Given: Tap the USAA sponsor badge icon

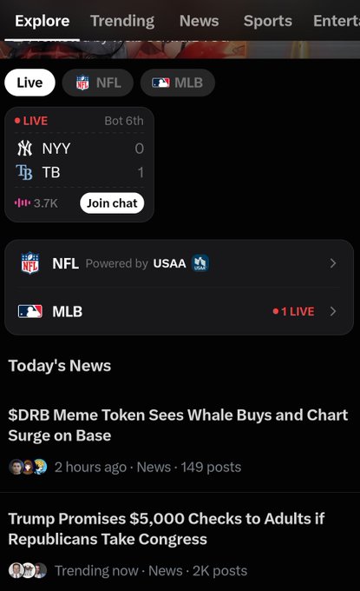Looking at the screenshot, I should [x=200, y=263].
